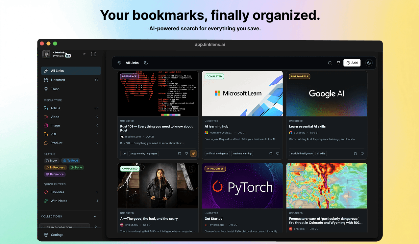This screenshot has height=244, width=419.
Task: Expand the Collections section chevron
Action: pos(95,216)
